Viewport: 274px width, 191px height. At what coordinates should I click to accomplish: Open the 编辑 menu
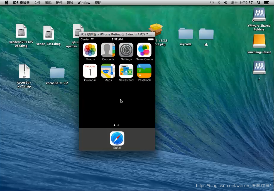coord(48,3)
